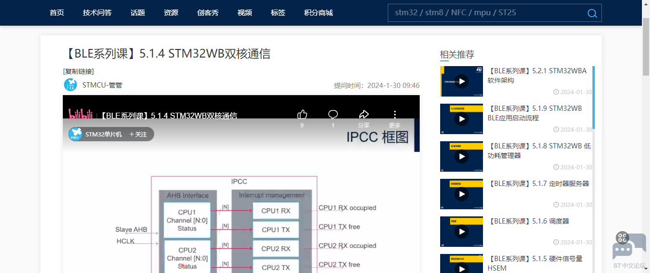Screen dimensions: 650x273
Task: Open the 更多 three-dot menu
Action: 394,115
